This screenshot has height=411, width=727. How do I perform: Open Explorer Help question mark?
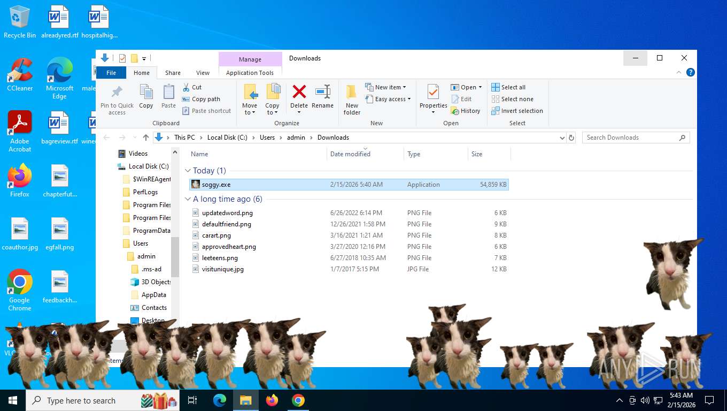tap(691, 72)
